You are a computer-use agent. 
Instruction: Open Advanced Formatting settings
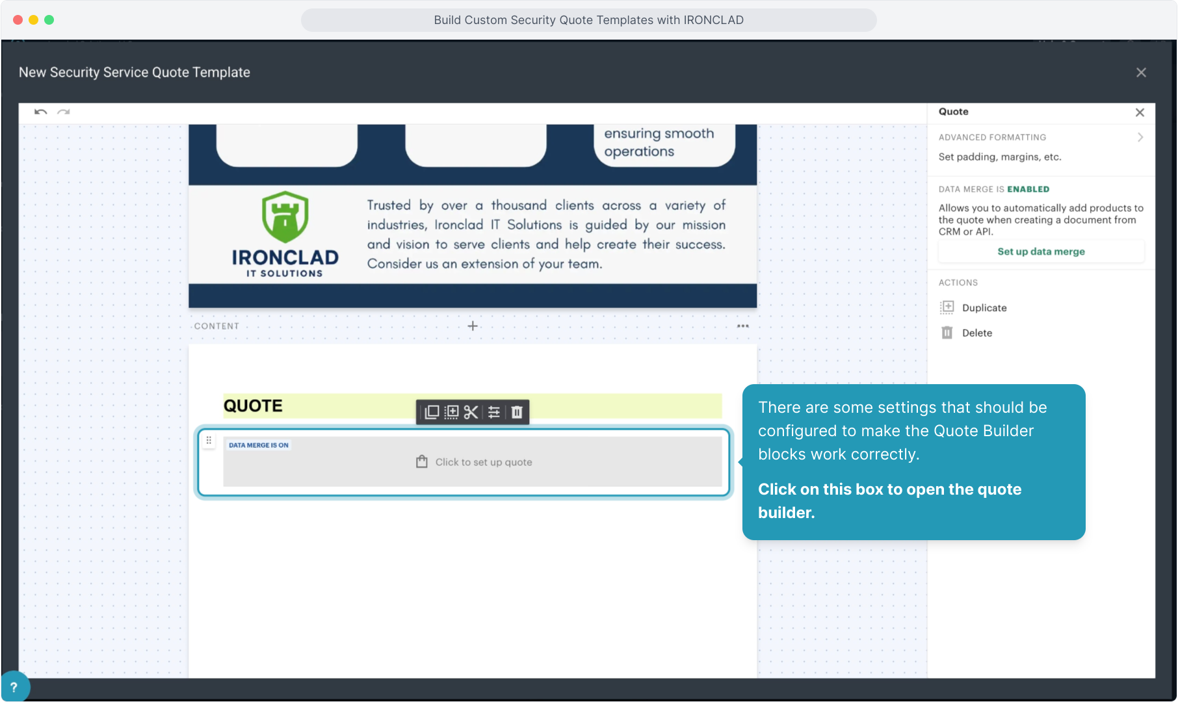click(x=1041, y=147)
